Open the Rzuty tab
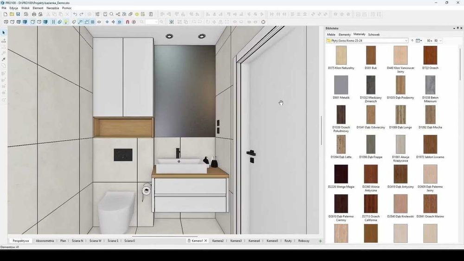The image size is (464, 261). point(288,241)
